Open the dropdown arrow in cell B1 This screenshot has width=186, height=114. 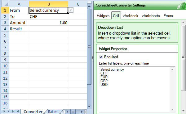pos(71,10)
